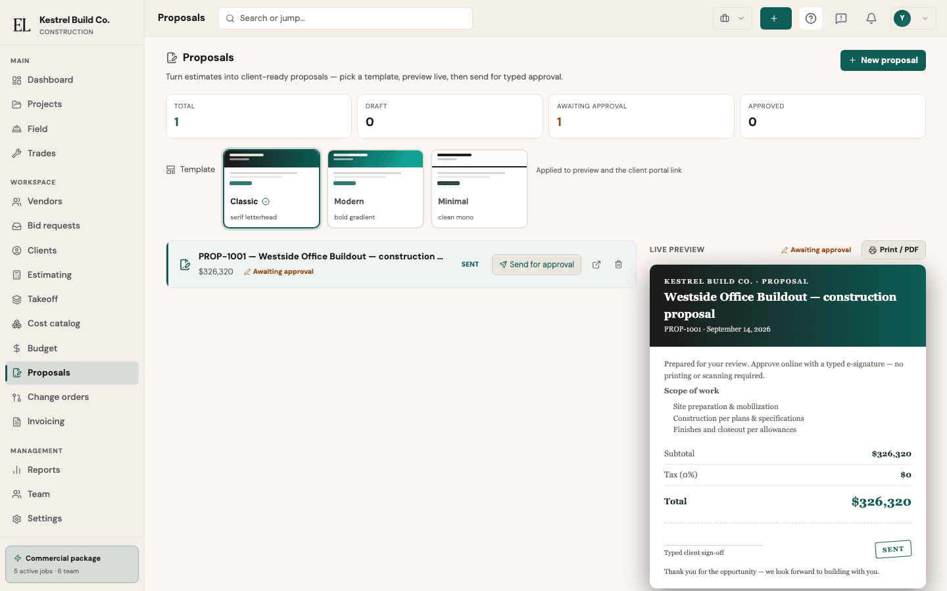Open Invoicing in the sidebar

[x=72, y=422]
